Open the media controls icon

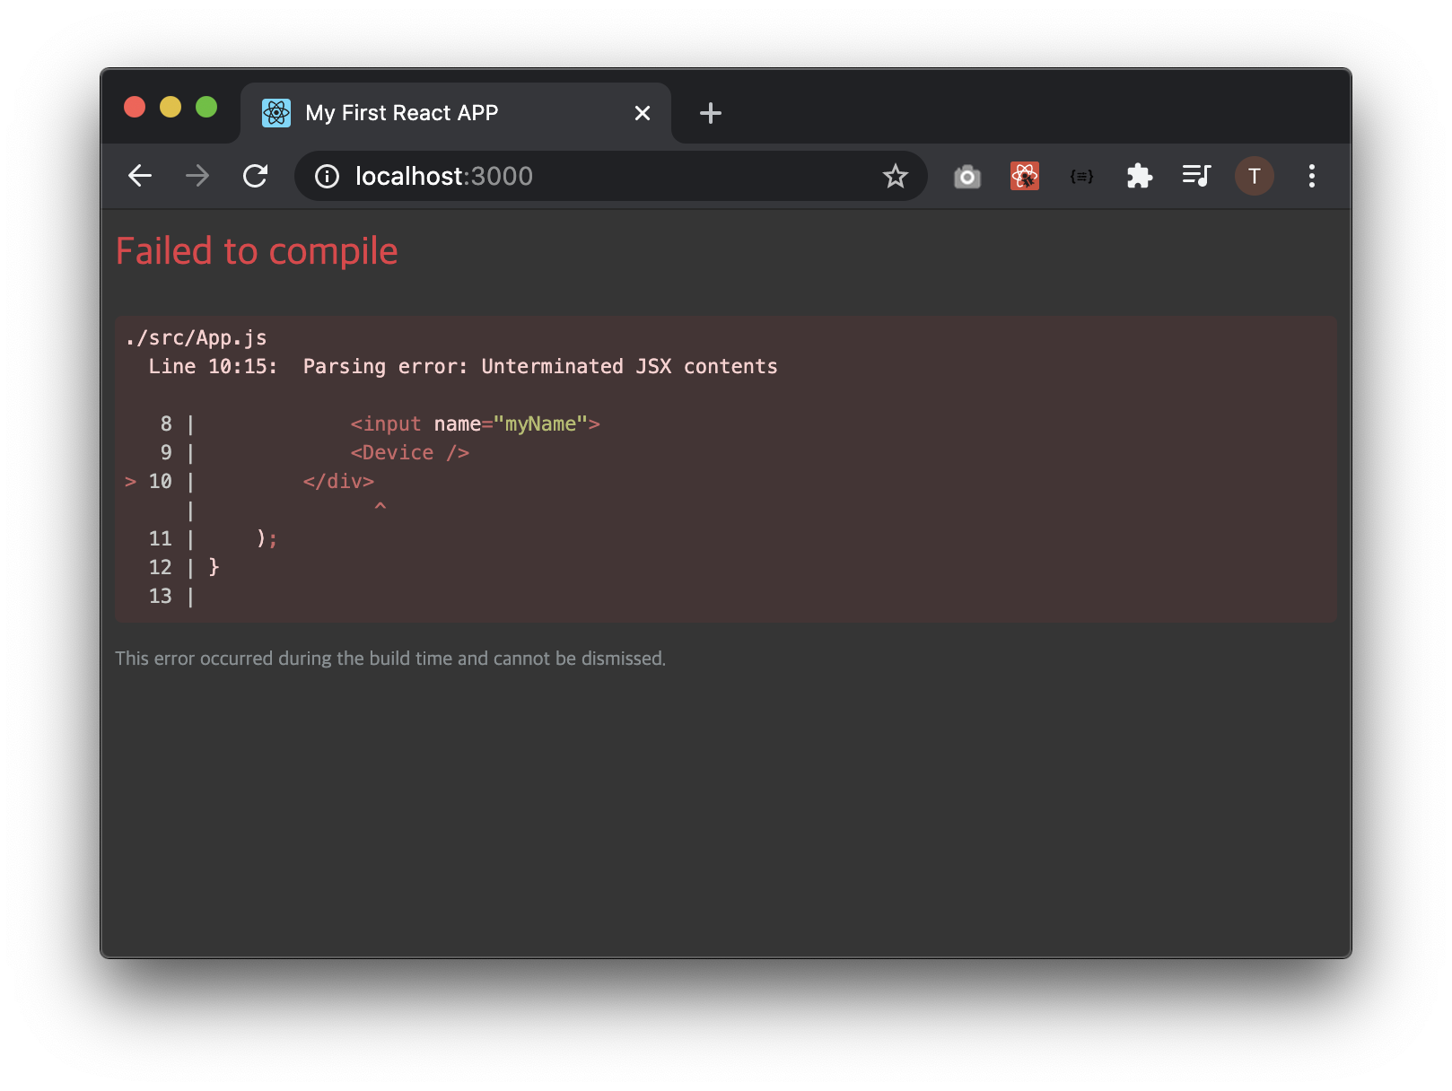pos(1197,176)
